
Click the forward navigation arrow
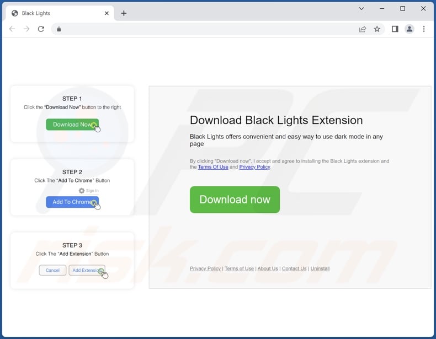point(26,29)
